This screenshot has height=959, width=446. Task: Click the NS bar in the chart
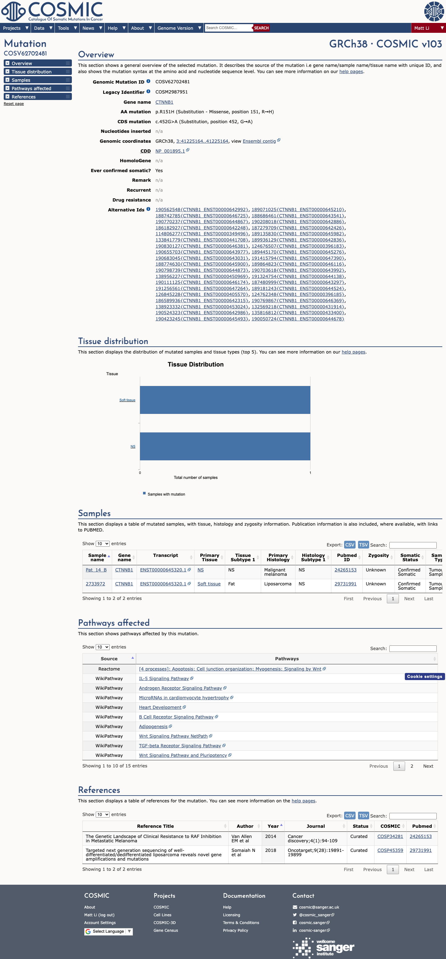pos(225,446)
